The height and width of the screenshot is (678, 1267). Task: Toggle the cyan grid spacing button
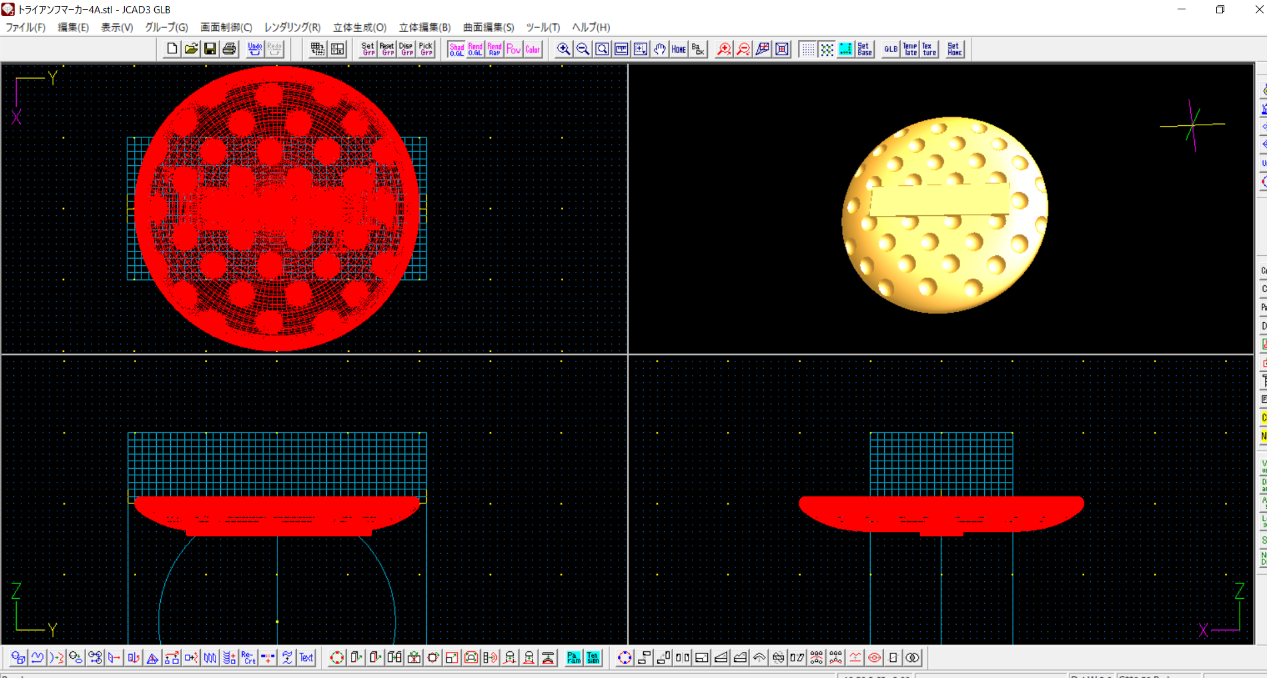846,49
